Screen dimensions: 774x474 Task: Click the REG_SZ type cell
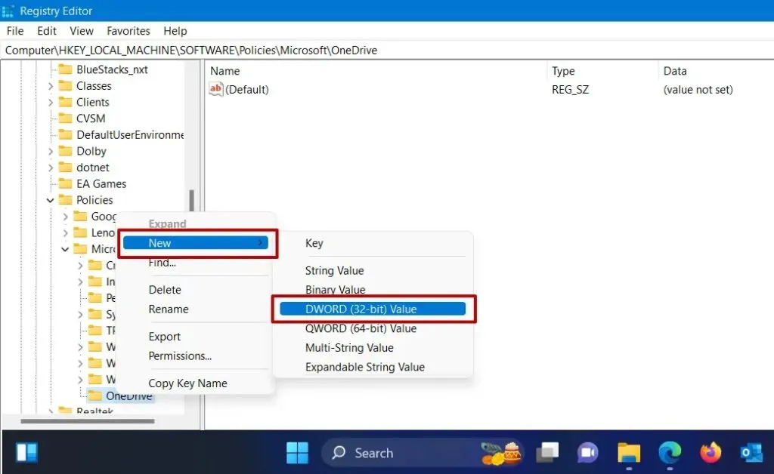coord(570,90)
